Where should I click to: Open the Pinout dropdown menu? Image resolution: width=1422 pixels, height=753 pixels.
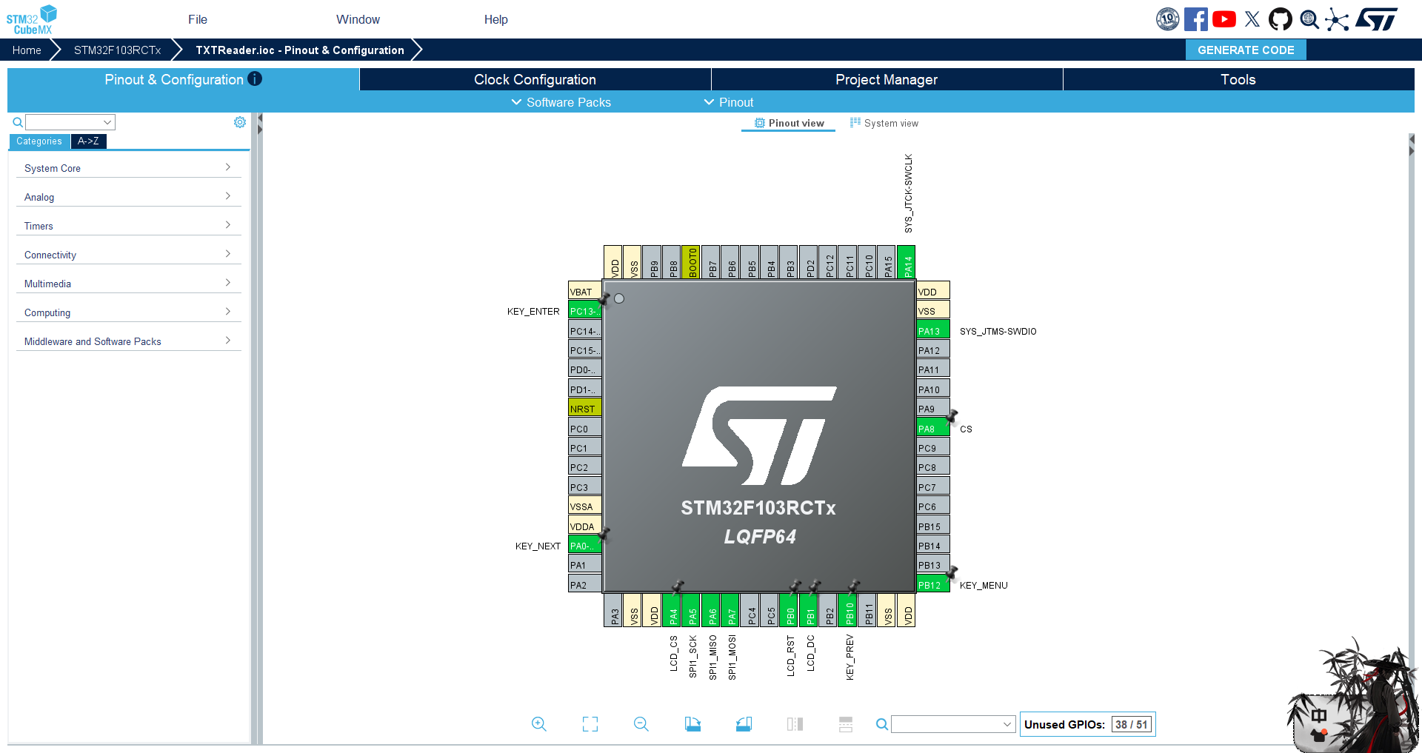[729, 102]
